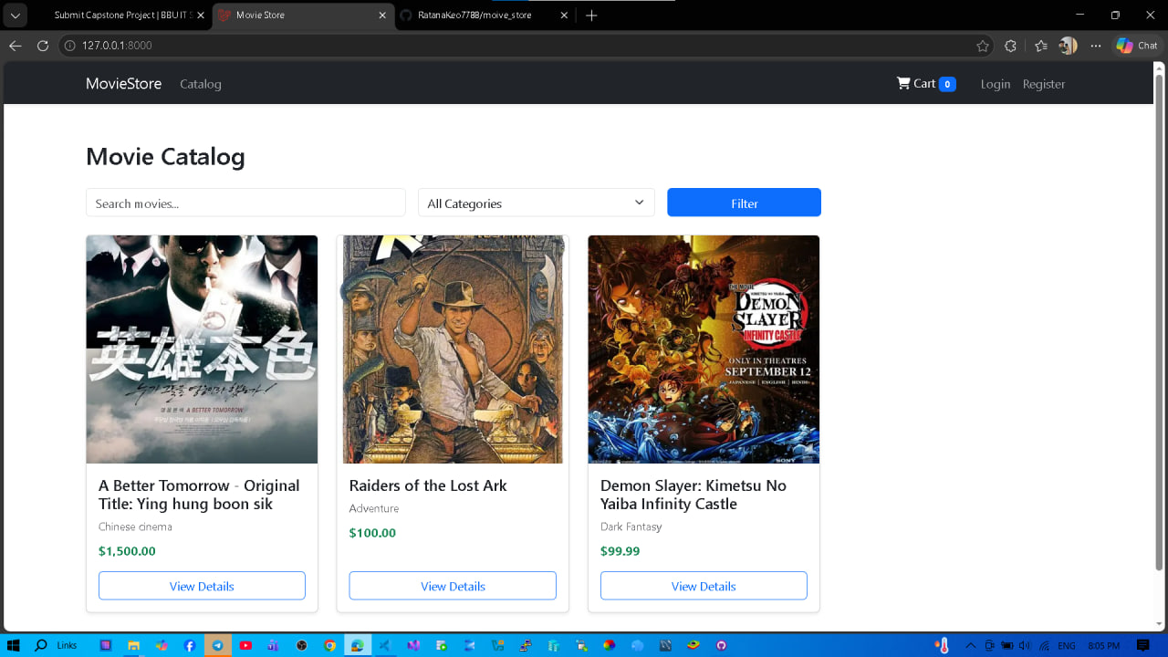Open OBS Studio from the taskbar
Screen dimensions: 1168x657
(x=302, y=645)
